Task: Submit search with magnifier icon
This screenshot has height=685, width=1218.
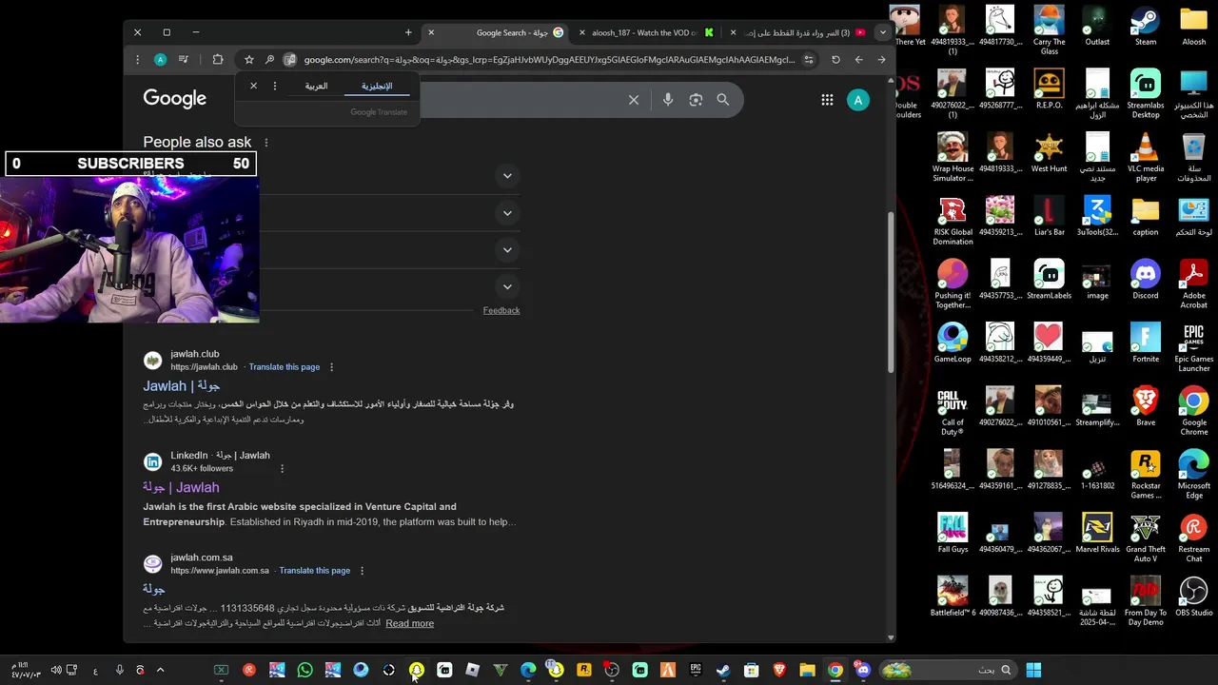Action: tap(723, 100)
